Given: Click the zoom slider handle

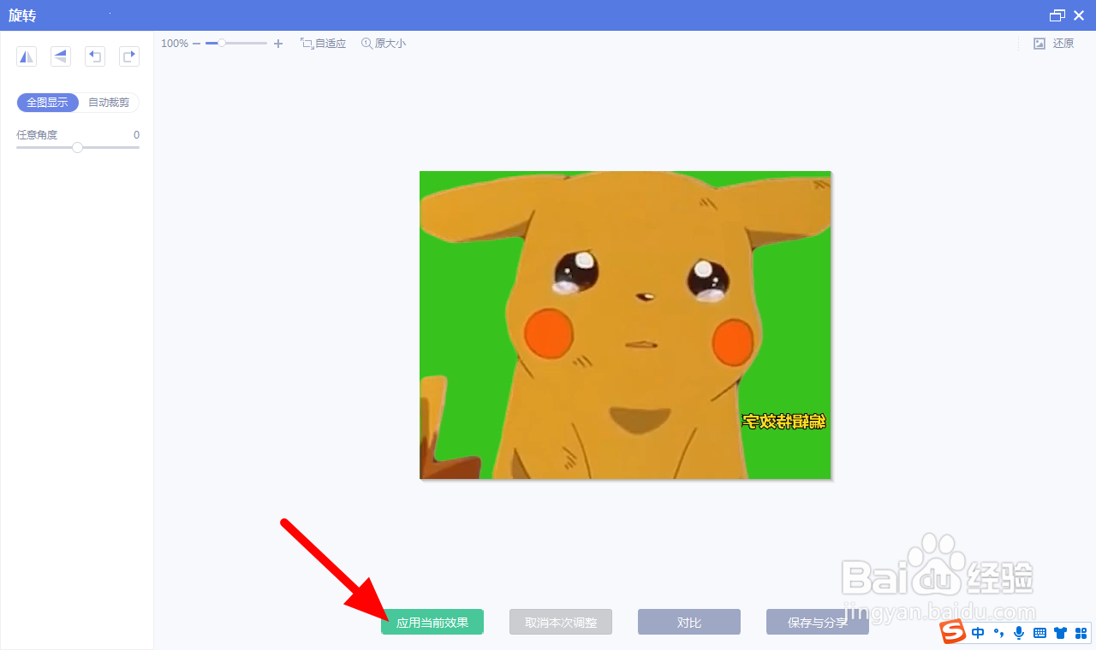Looking at the screenshot, I should pos(222,43).
